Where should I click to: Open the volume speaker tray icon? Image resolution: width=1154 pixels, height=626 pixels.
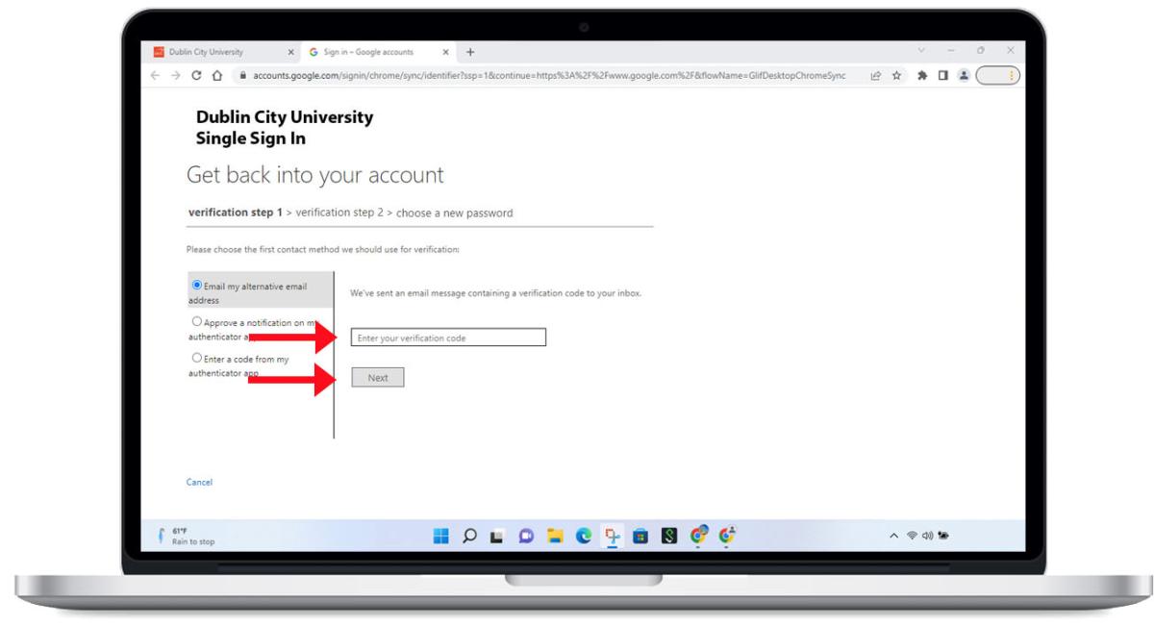pyautogui.click(x=930, y=536)
